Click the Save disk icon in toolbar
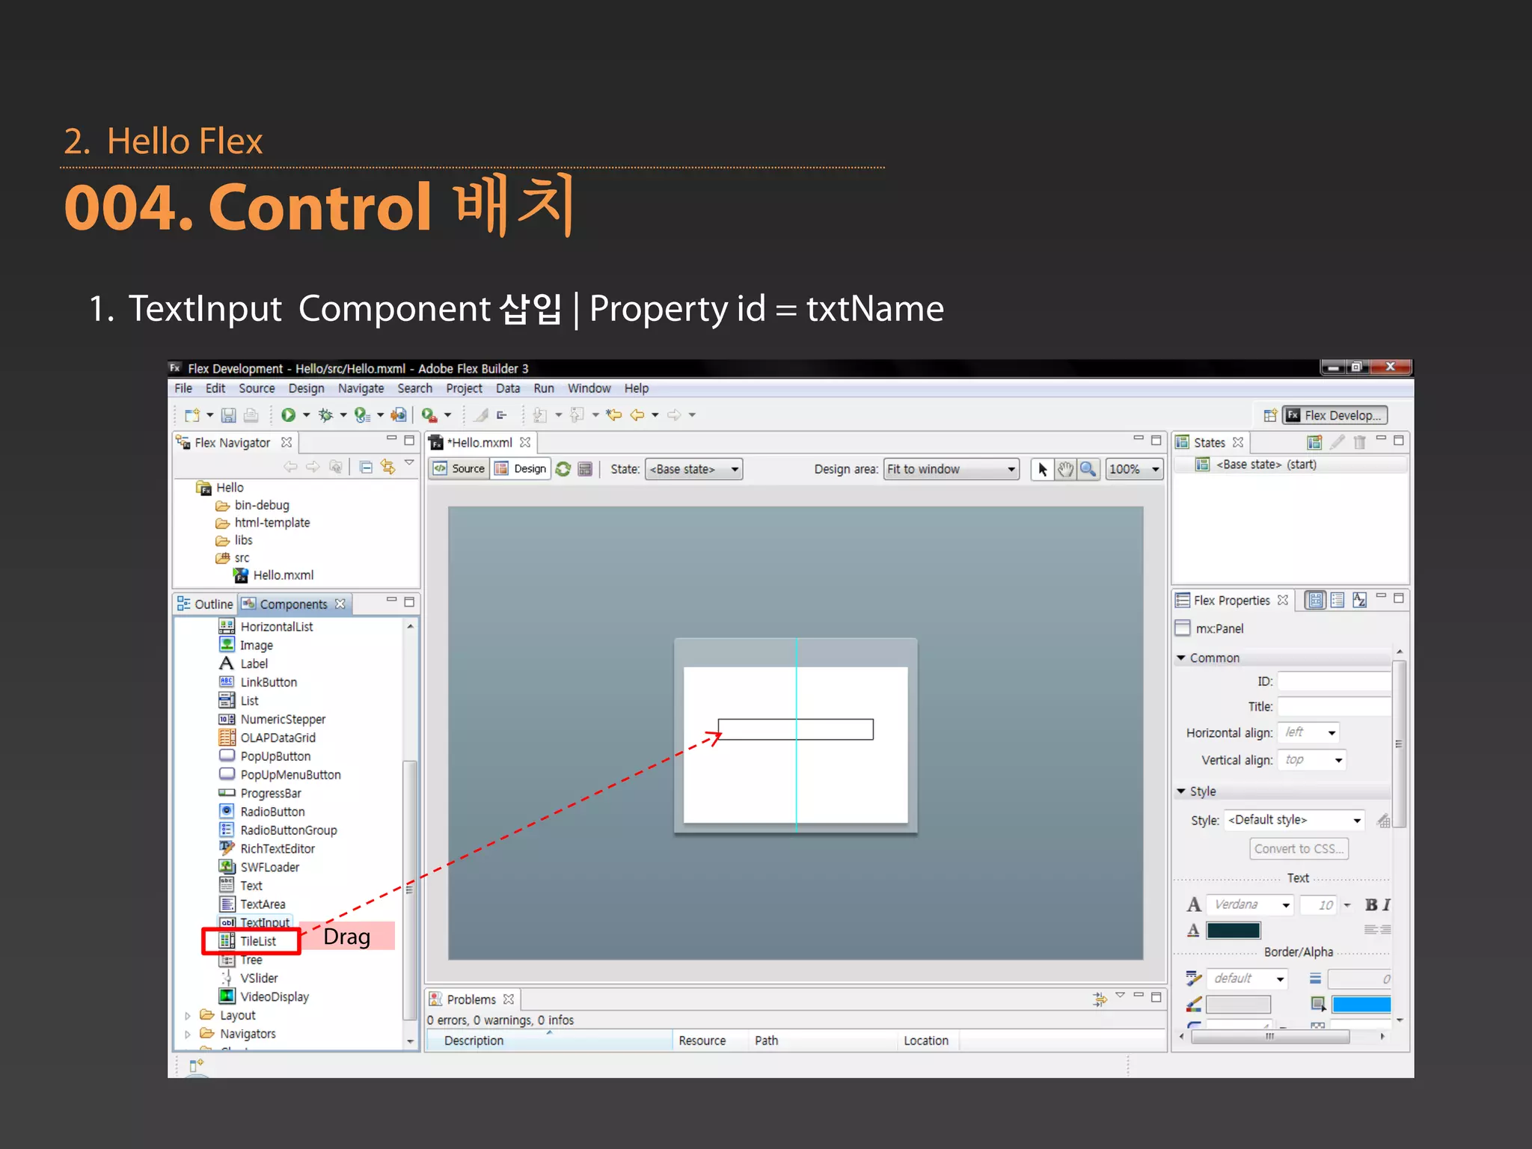The width and height of the screenshot is (1532, 1149). click(229, 414)
